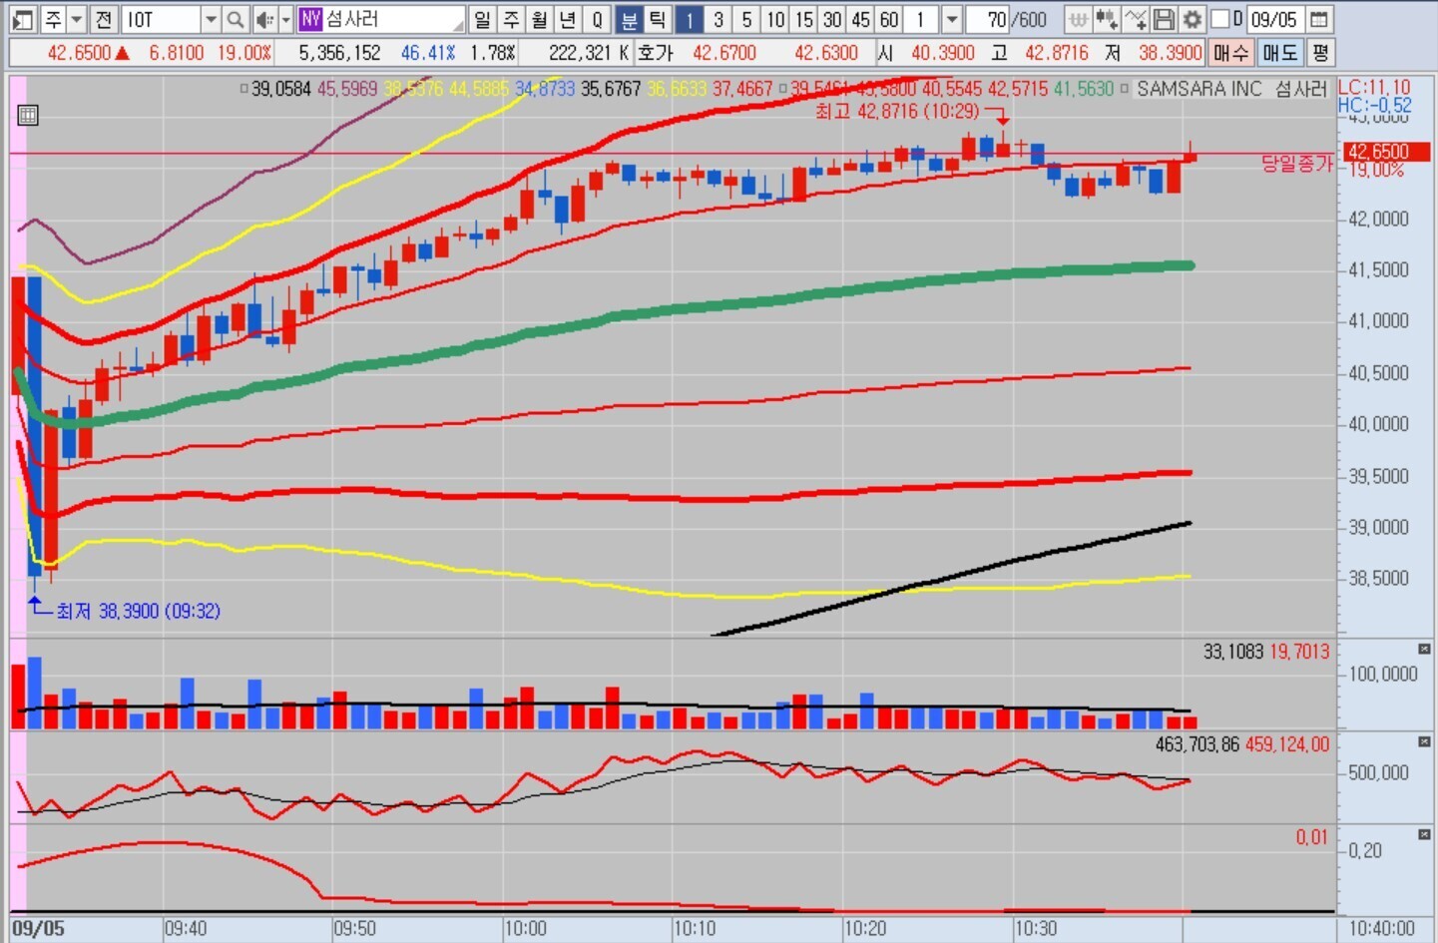Open the 주 type dropdown arrow
Image resolution: width=1438 pixels, height=943 pixels.
pos(76,19)
